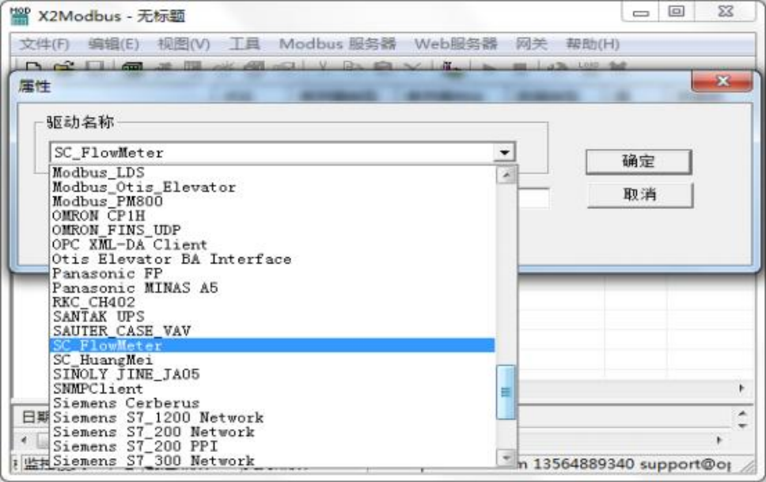
Task: Click the highlighted SC_FlowMeter list entry
Action: tap(272, 346)
